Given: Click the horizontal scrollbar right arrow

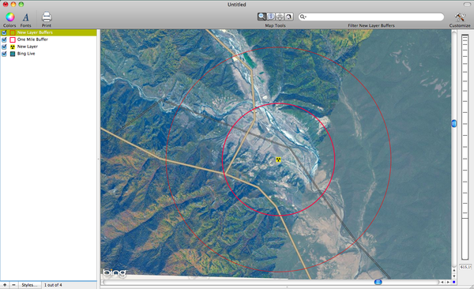Looking at the screenshot, I should pos(448,282).
